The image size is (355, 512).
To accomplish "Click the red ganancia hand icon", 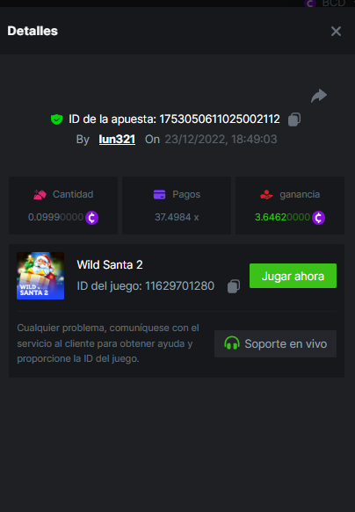I will tap(266, 194).
